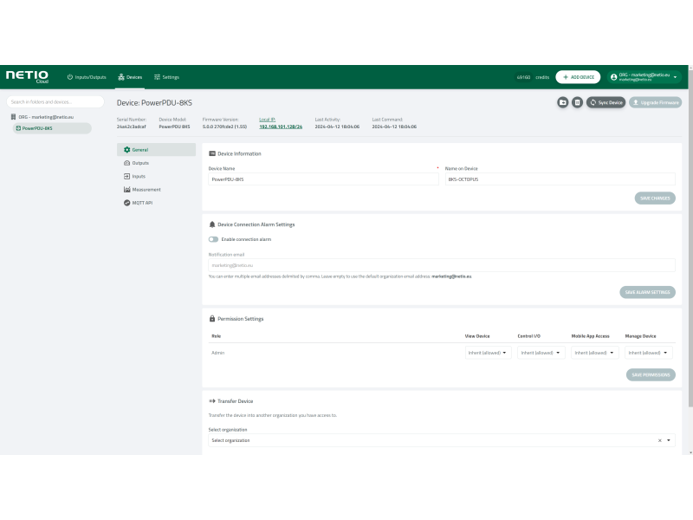Open the Measurement section

point(156,189)
